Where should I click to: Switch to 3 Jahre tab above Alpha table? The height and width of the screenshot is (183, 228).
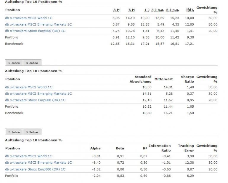(14, 132)
